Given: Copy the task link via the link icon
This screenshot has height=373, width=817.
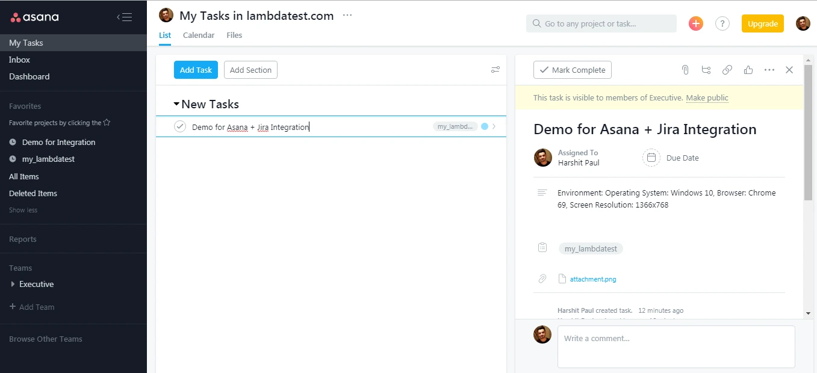Looking at the screenshot, I should coord(727,70).
